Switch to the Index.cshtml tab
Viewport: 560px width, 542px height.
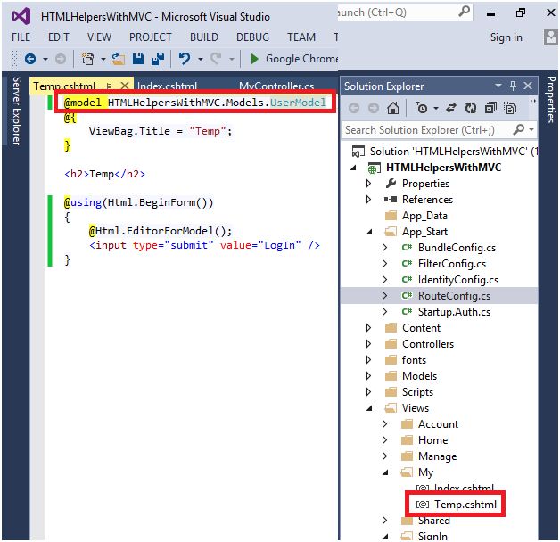coord(167,86)
